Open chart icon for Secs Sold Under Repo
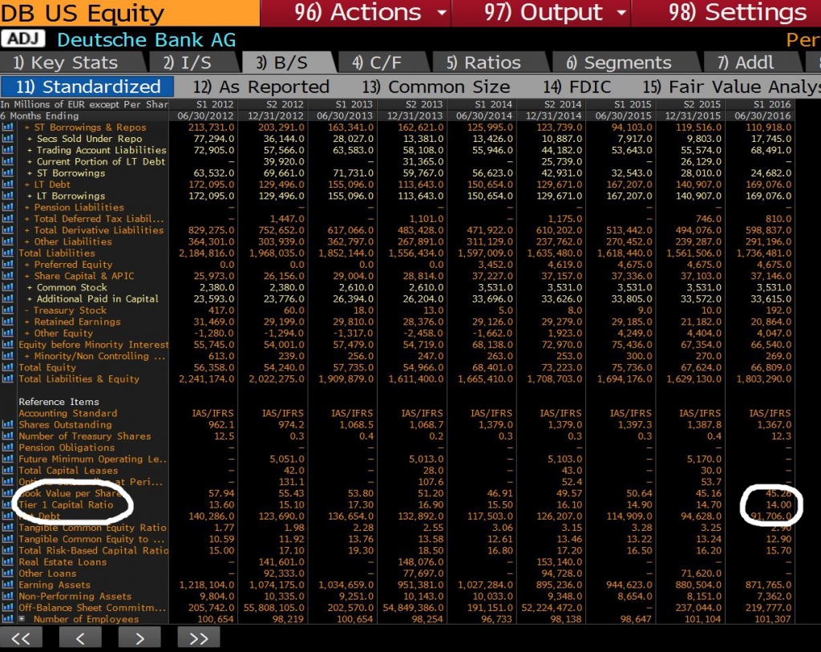821x652 pixels. [8, 139]
